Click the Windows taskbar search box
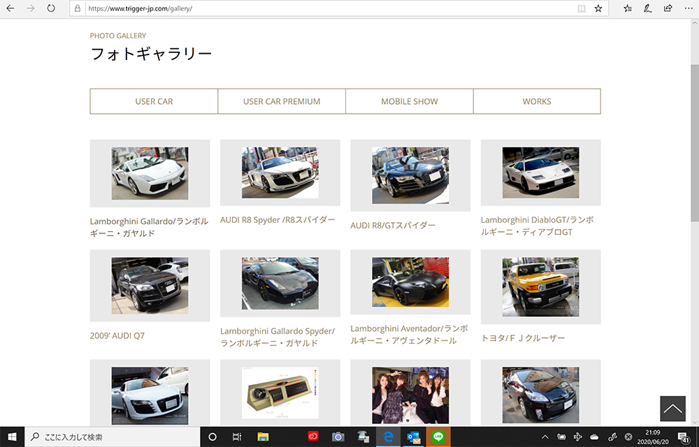The width and height of the screenshot is (699, 447). pyautogui.click(x=113, y=437)
